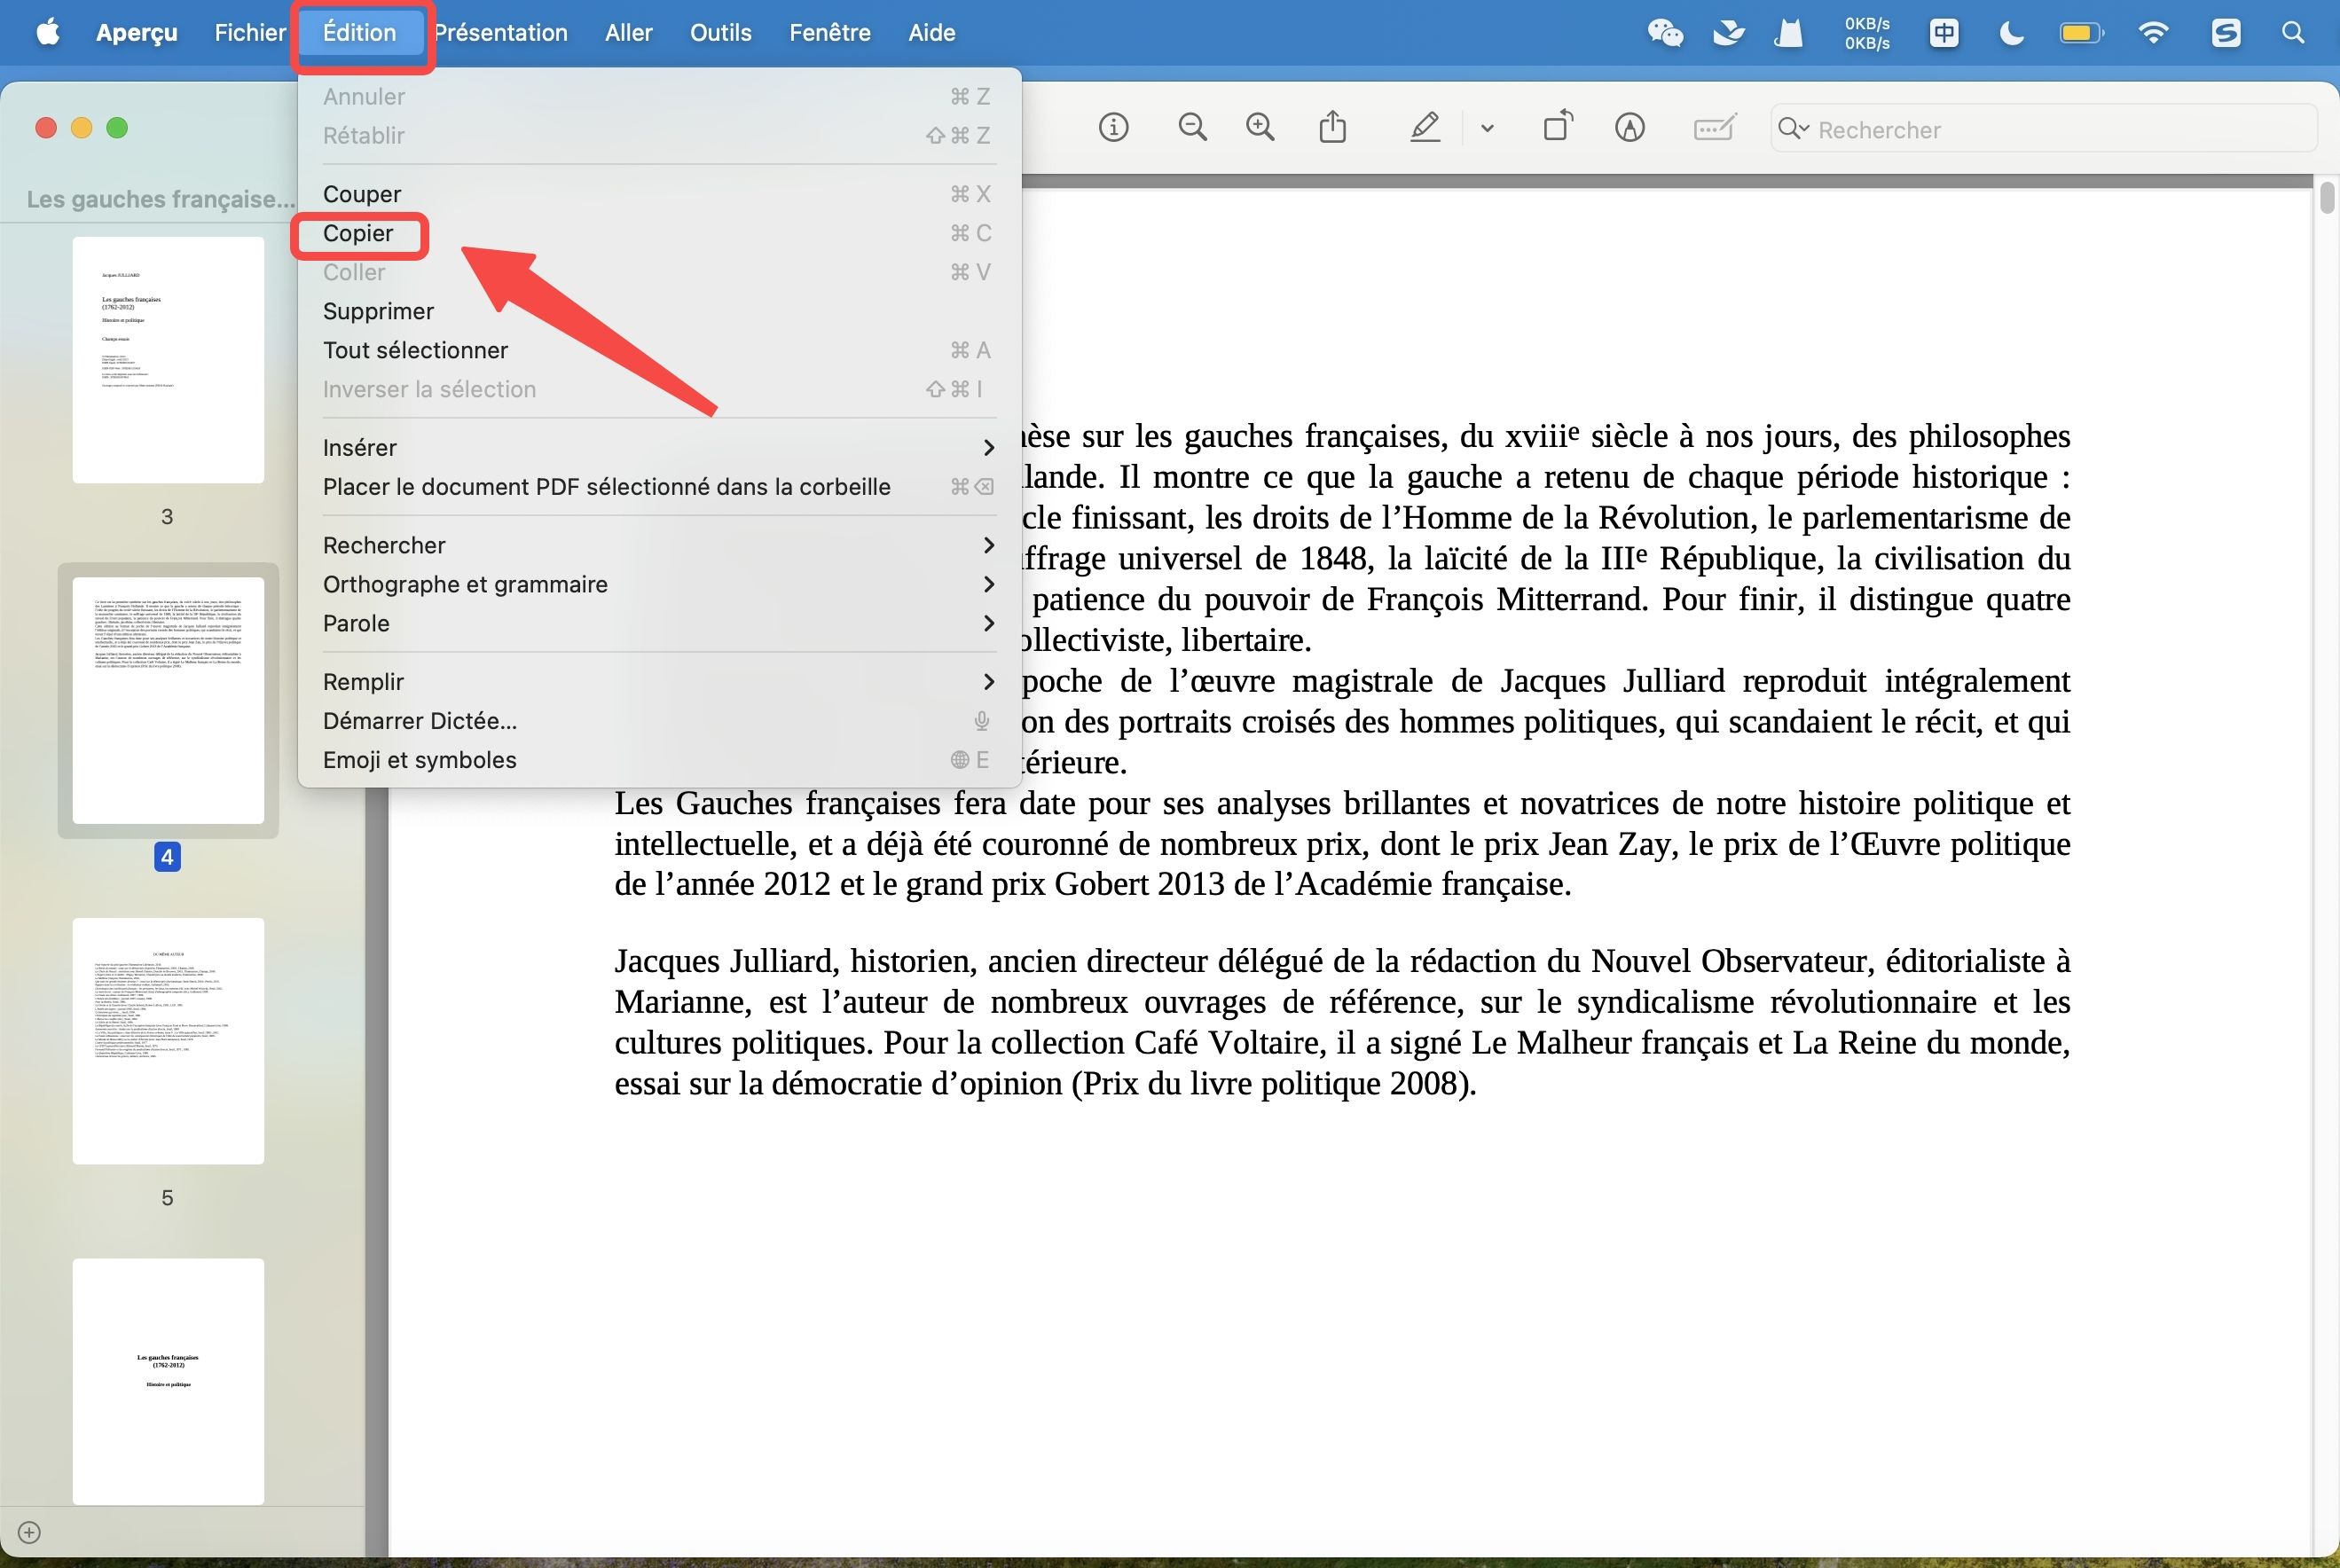Expand the Rechercher submenu
Screen dimensions: 2340x1568
coord(659,545)
